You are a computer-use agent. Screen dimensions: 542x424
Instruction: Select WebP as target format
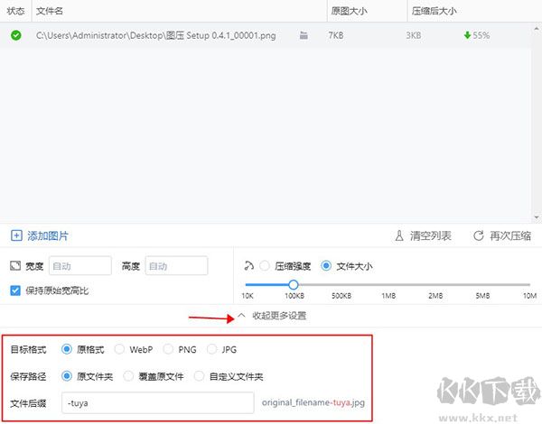pos(120,349)
